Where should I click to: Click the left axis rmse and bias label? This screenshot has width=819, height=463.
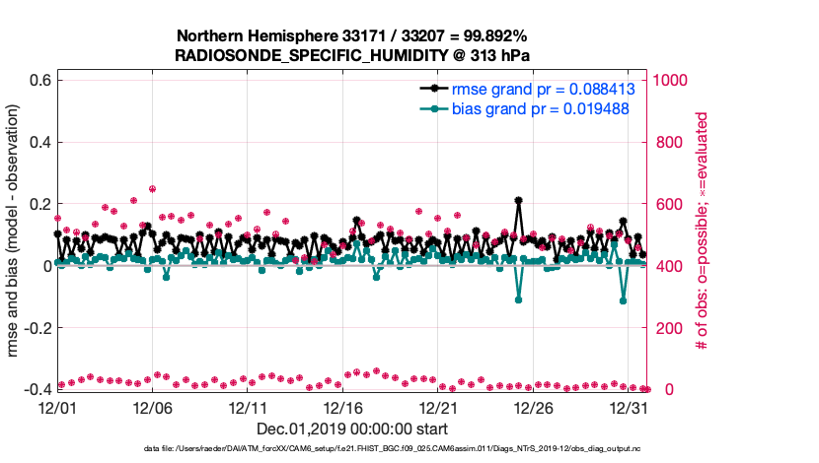(x=13, y=232)
